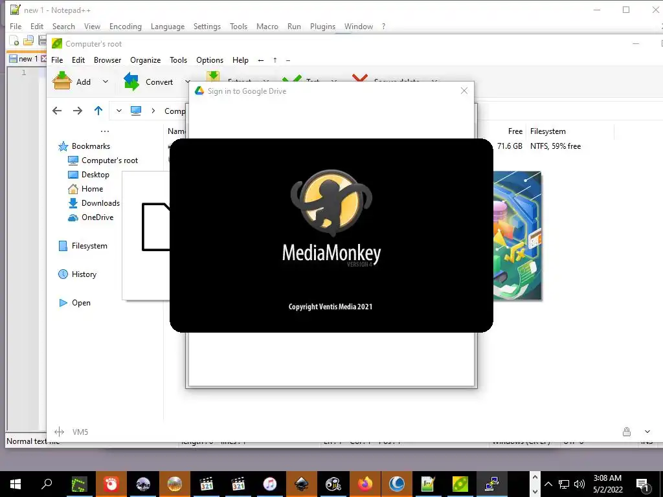Viewport: 663px width, 497px height.
Task: Open PeaZip Organize menu
Action: coord(146,60)
